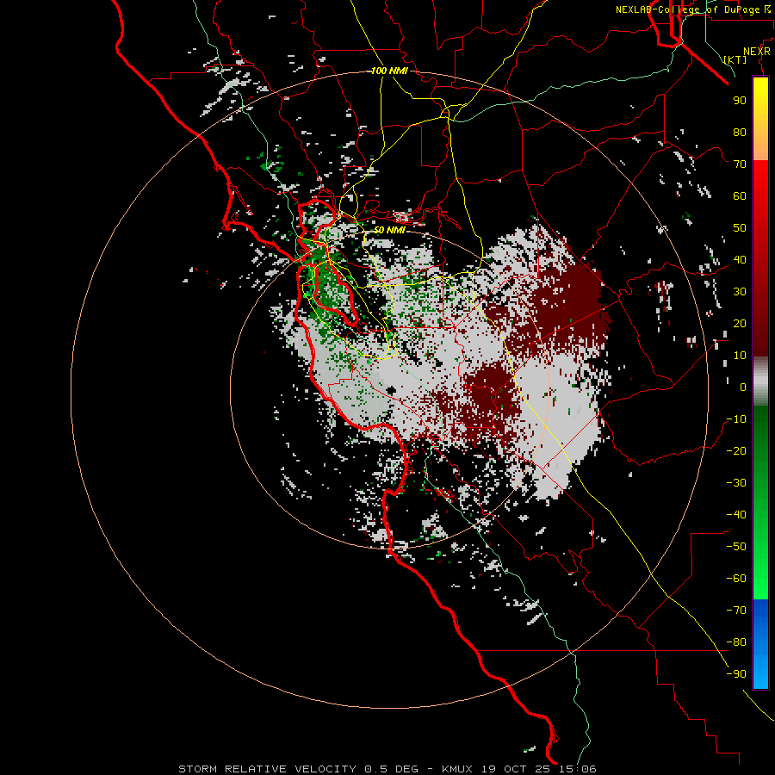Select the -60 value on velocity scale
775x775 pixels.
(736, 579)
